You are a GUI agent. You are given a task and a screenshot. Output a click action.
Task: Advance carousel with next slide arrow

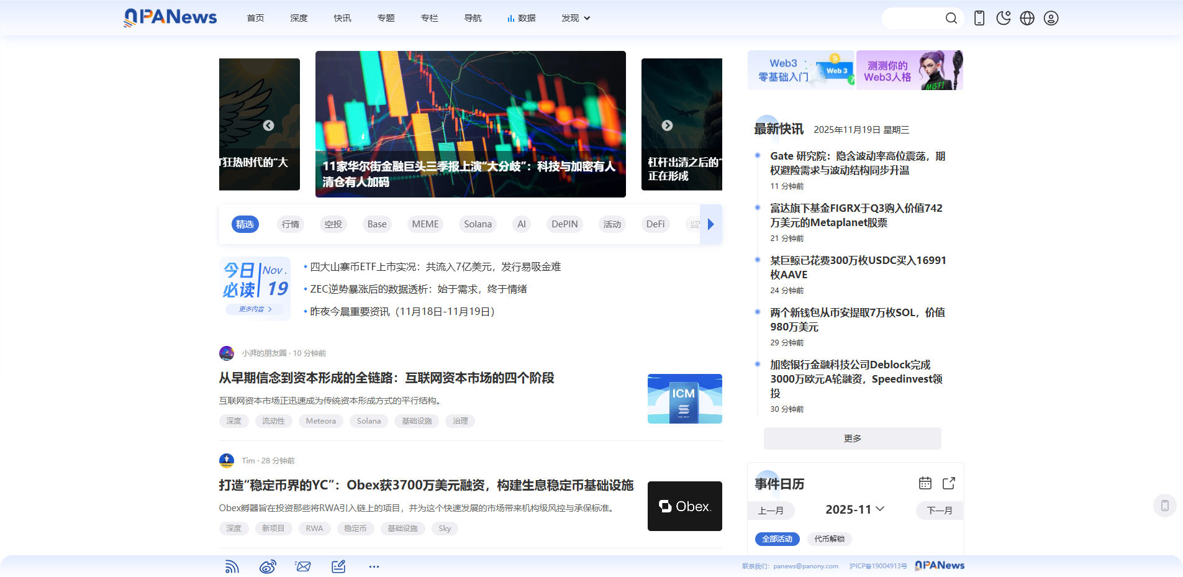click(x=667, y=125)
